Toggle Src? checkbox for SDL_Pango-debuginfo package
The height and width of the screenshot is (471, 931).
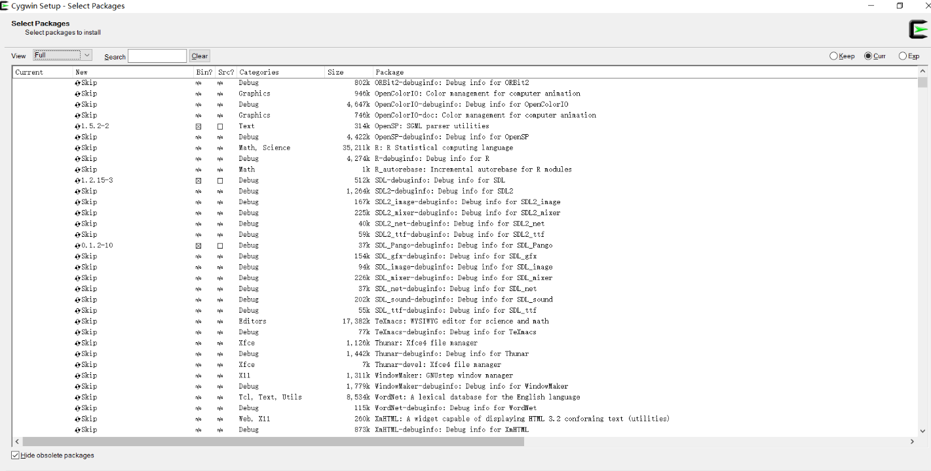220,246
